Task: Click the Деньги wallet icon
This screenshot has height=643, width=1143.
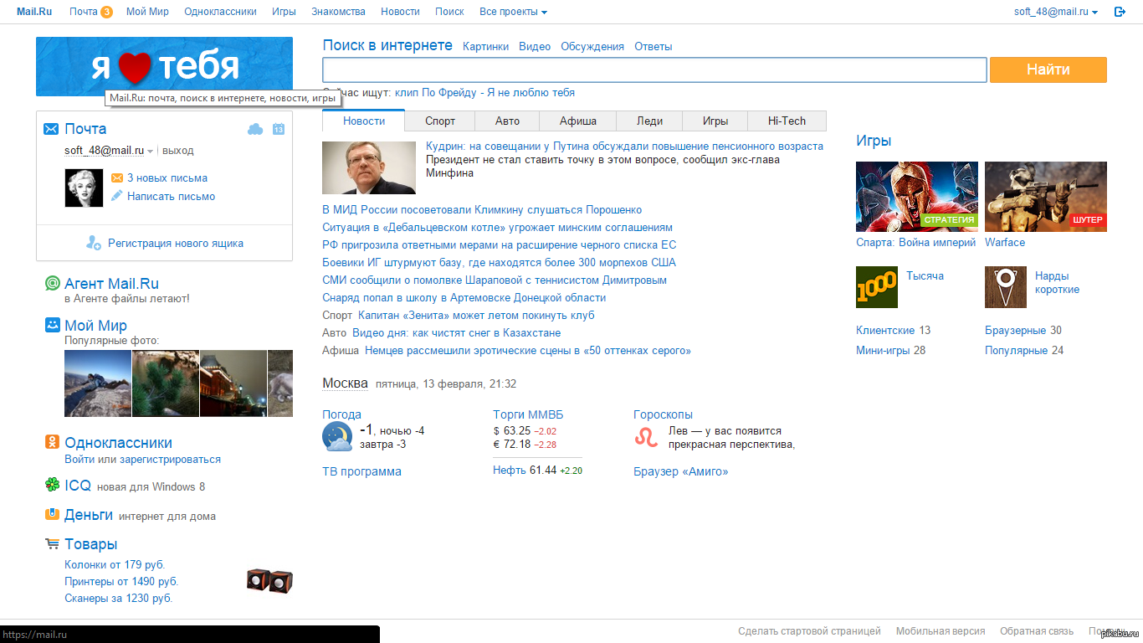Action: click(52, 514)
